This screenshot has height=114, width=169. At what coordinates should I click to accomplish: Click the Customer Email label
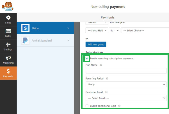(x=94, y=92)
